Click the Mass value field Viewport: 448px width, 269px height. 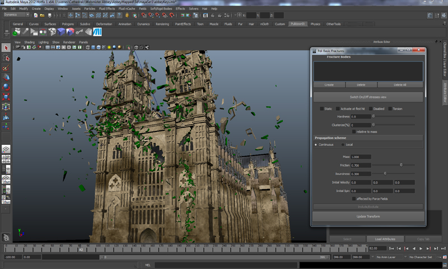click(x=361, y=157)
